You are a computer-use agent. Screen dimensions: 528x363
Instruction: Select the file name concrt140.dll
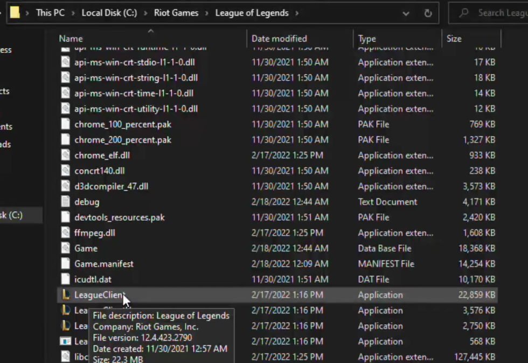click(100, 171)
